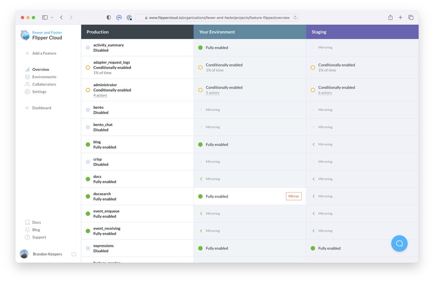Show Safari tab overview icon
The width and height of the screenshot is (434, 283).
tap(411, 17)
